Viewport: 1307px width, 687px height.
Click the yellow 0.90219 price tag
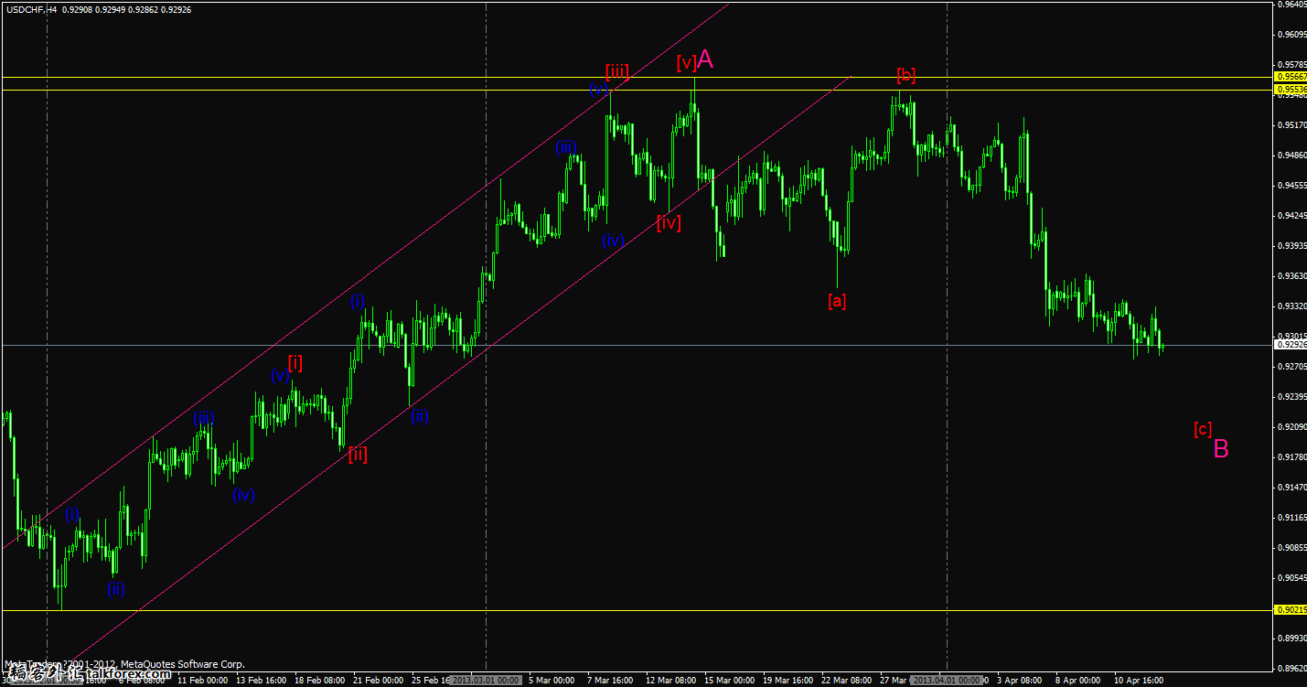(1290, 609)
